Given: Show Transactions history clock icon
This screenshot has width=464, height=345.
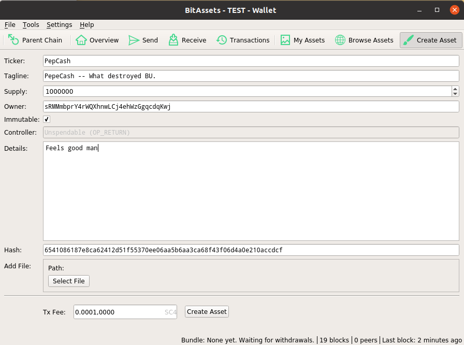Looking at the screenshot, I should click(x=221, y=40).
